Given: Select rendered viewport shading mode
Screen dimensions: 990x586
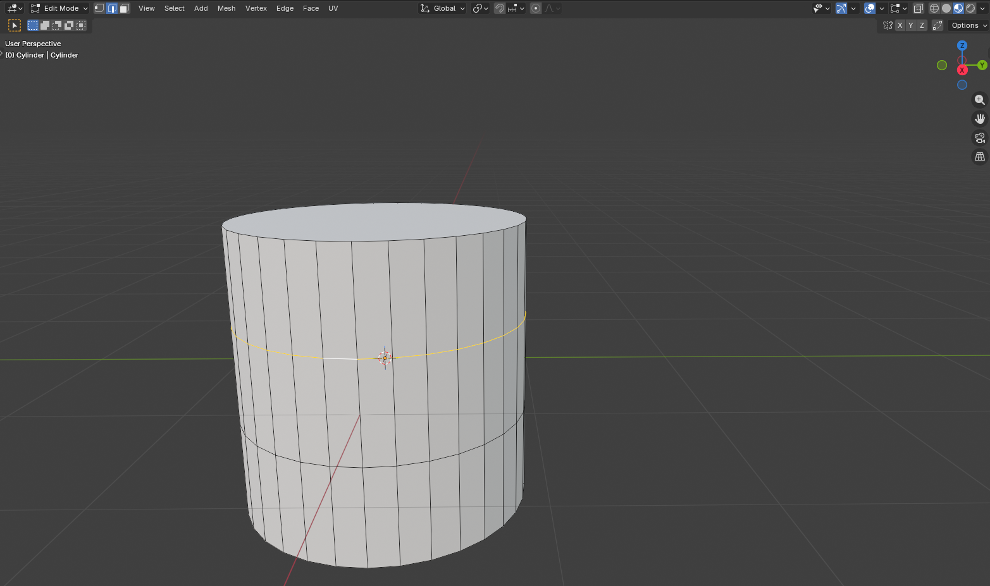Looking at the screenshot, I should click(970, 8).
